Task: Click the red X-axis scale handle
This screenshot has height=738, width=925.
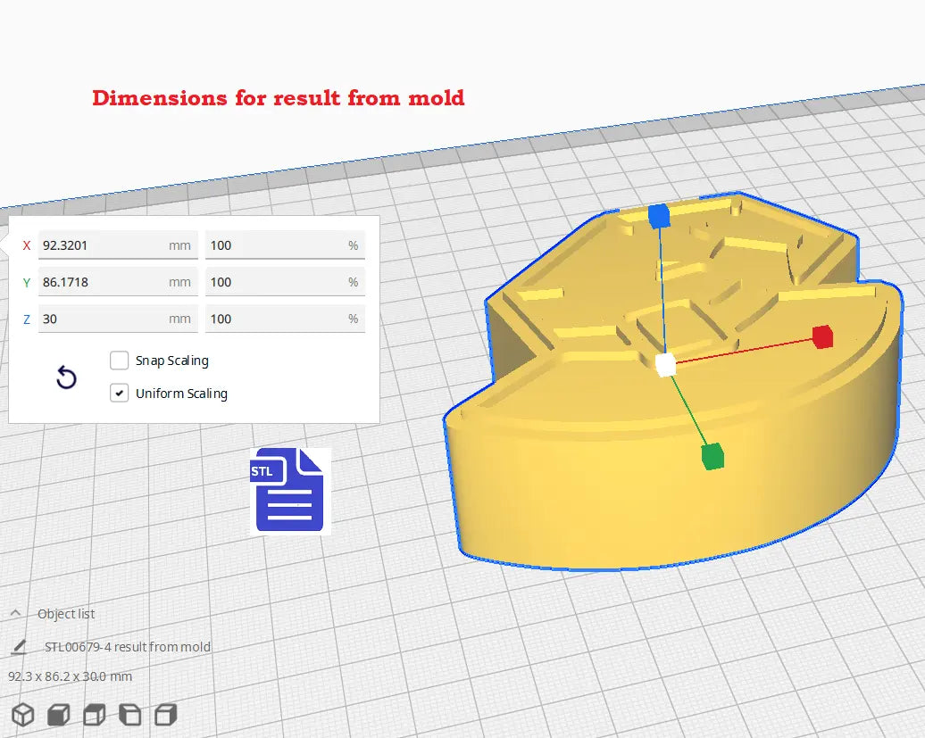Action: click(x=821, y=336)
